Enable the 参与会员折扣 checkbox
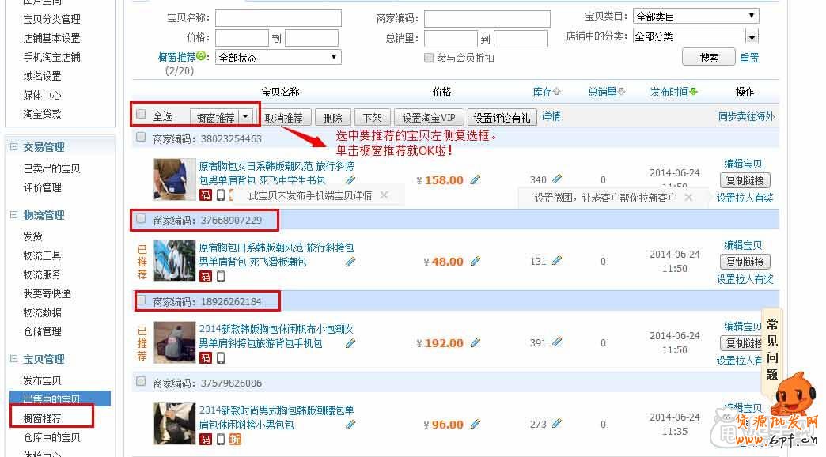 click(429, 57)
